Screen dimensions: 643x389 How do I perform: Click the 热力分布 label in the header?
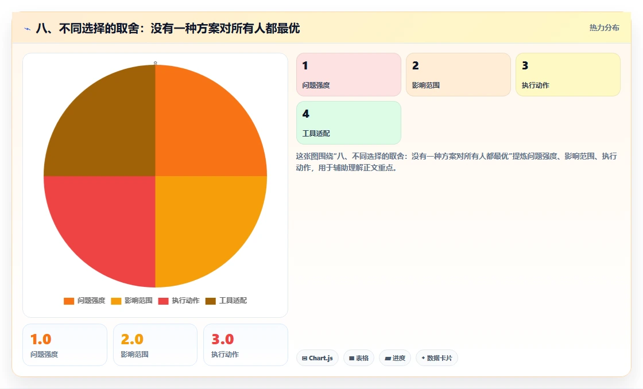[x=604, y=28]
